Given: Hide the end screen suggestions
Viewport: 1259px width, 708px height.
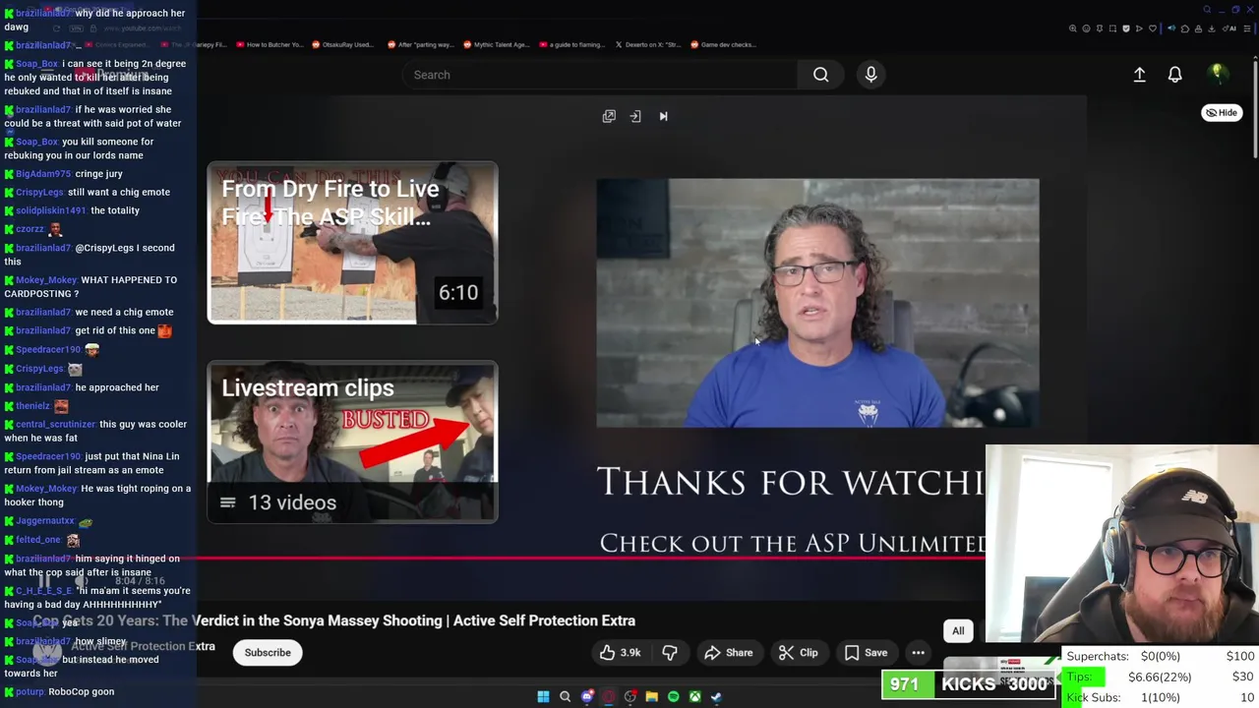Looking at the screenshot, I should pyautogui.click(x=1222, y=112).
